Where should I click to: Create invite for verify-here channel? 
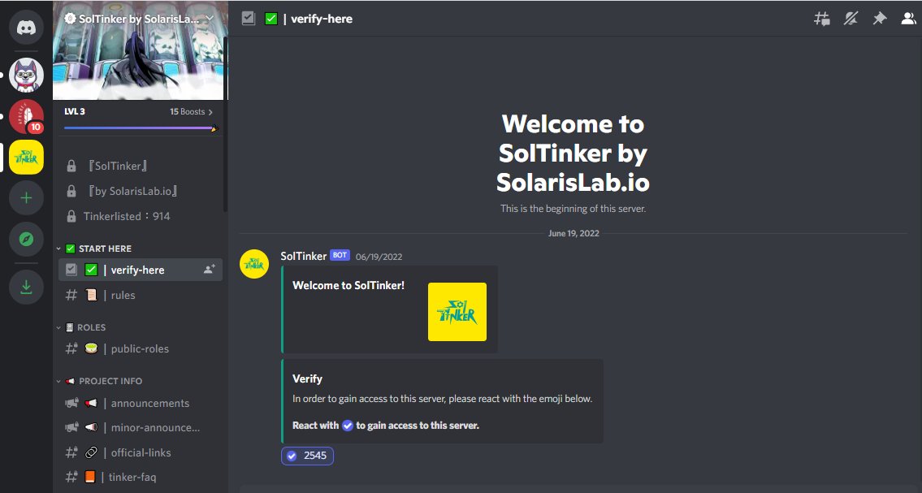[209, 270]
